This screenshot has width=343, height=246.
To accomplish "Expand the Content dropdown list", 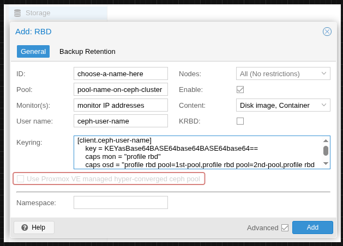I will click(323, 105).
